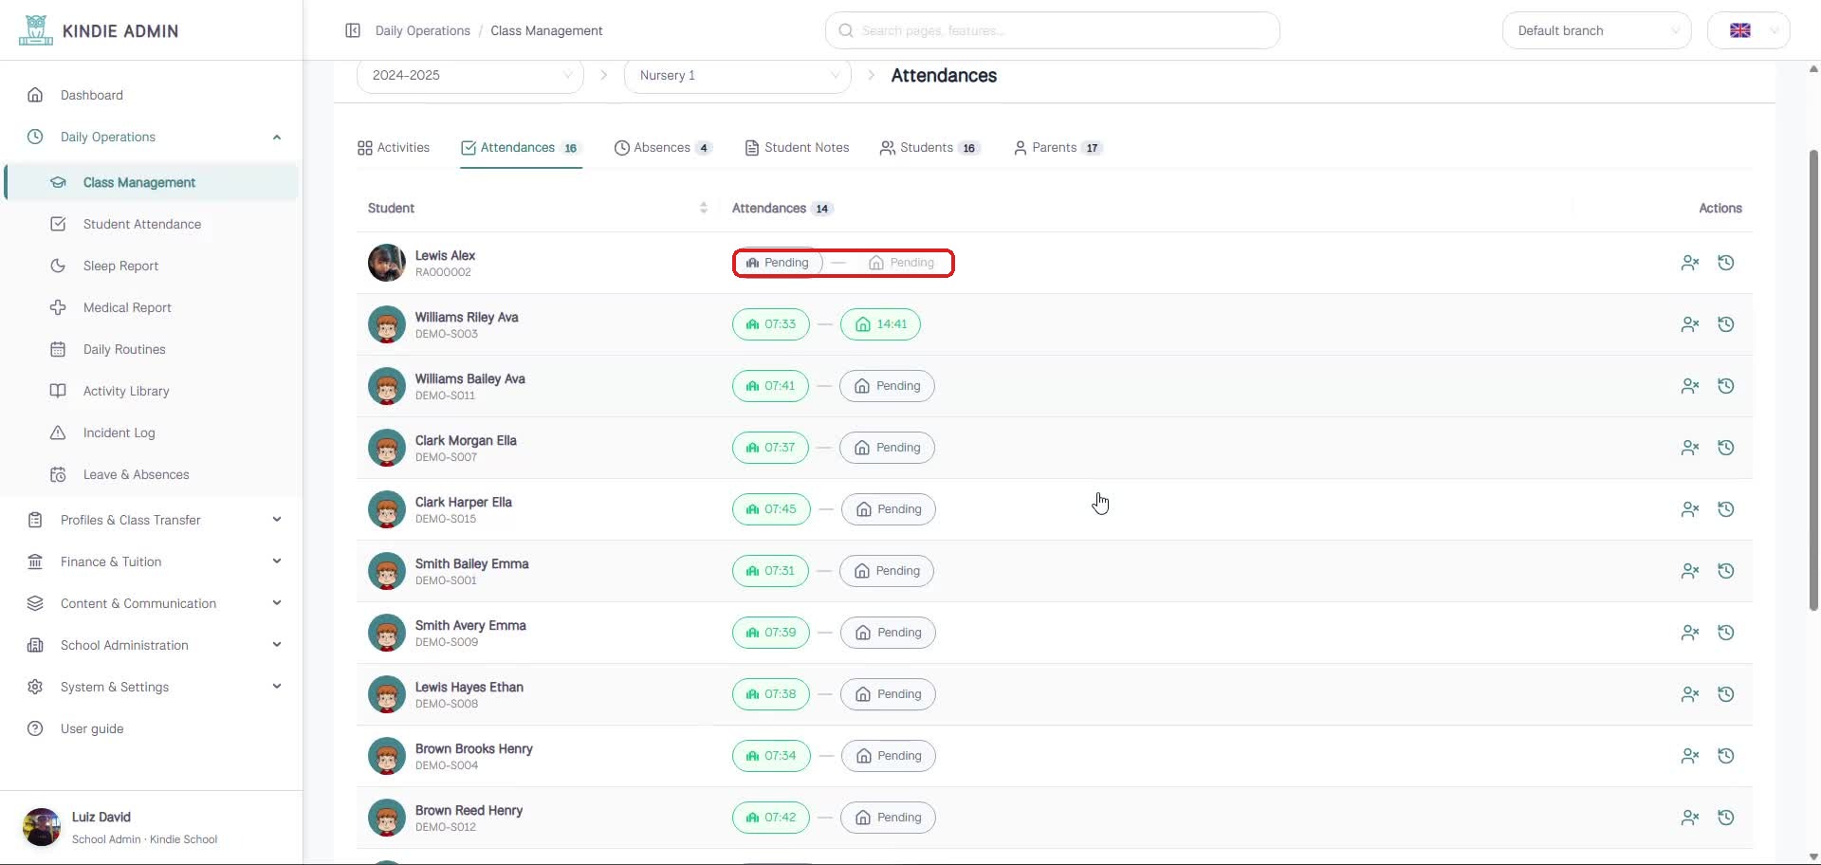Collapse the Daily Operations menu
The width and height of the screenshot is (1821, 865).
coord(277,137)
